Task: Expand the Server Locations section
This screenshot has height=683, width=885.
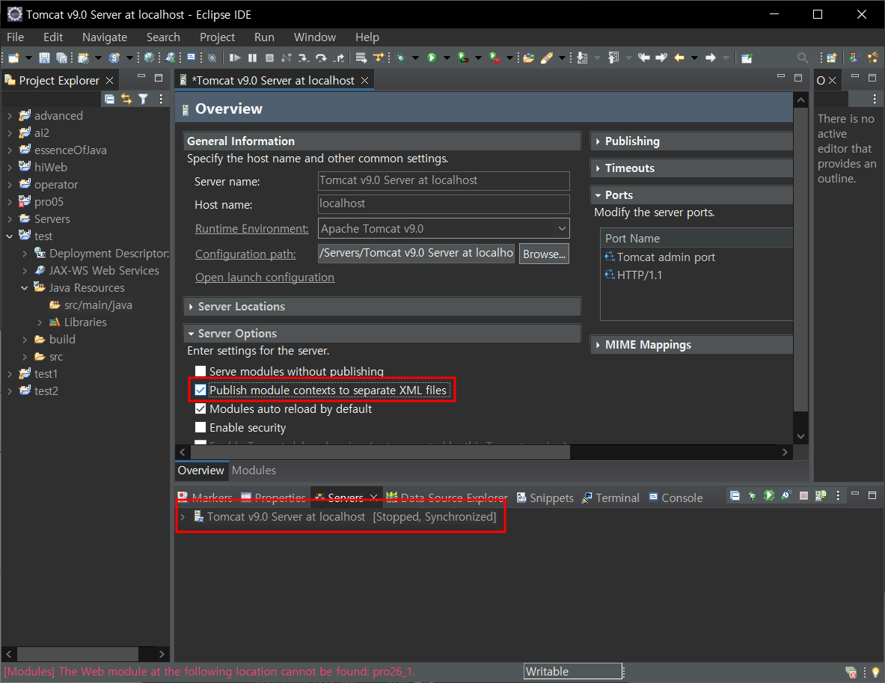Action: tap(191, 307)
